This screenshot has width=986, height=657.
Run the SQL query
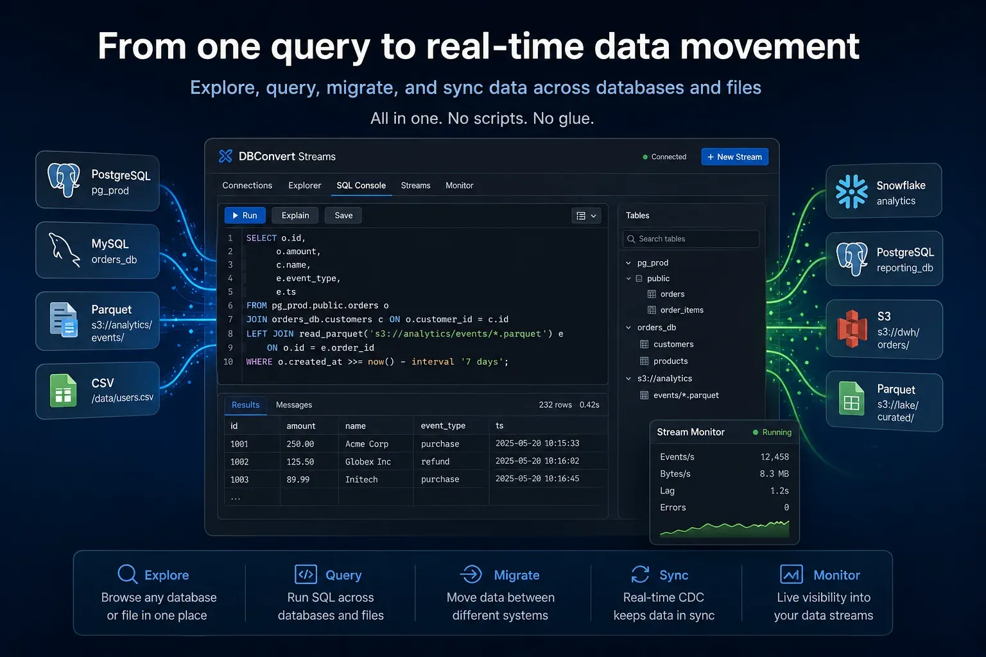point(245,216)
